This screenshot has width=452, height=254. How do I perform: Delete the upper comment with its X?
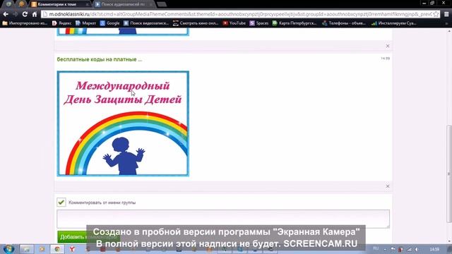388,46
